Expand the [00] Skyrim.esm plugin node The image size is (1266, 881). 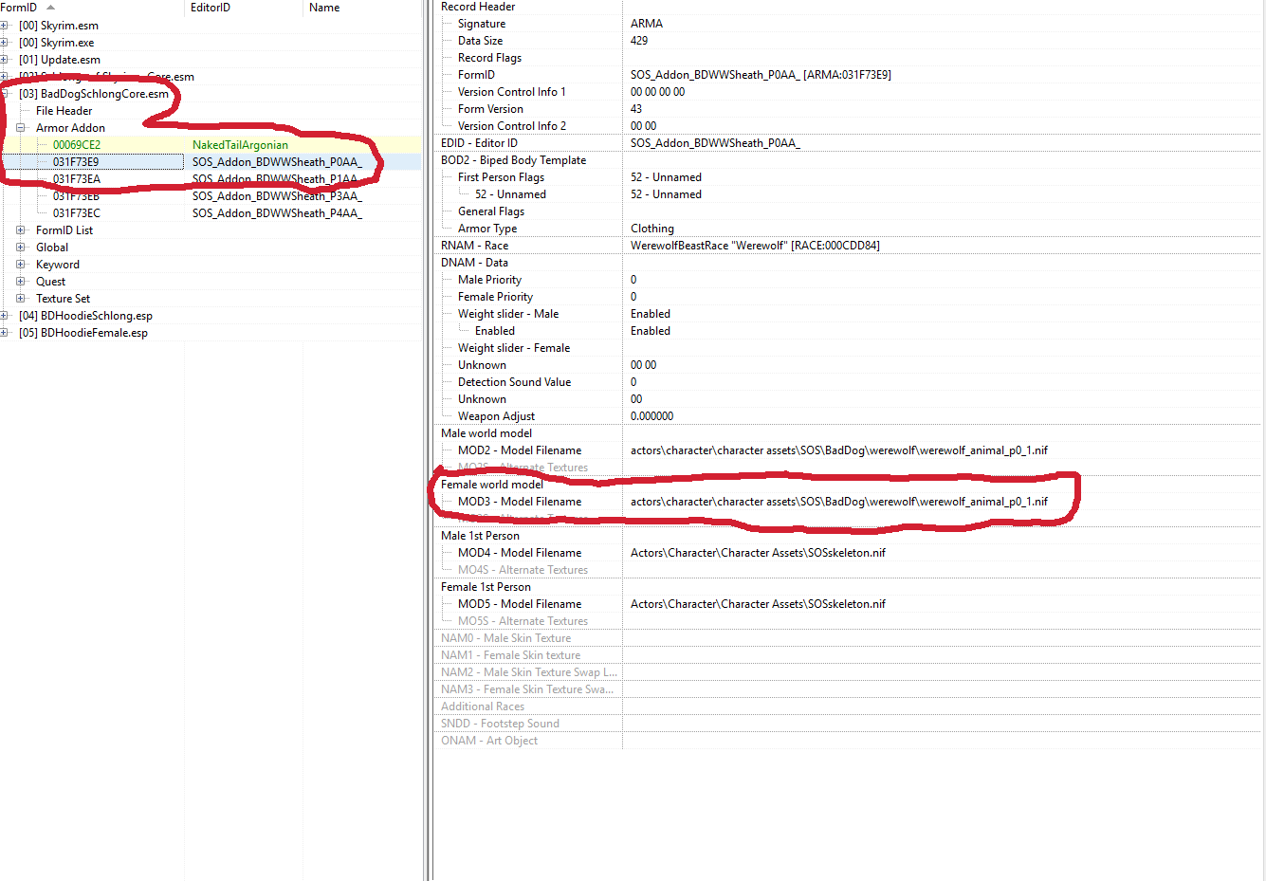pyautogui.click(x=5, y=26)
